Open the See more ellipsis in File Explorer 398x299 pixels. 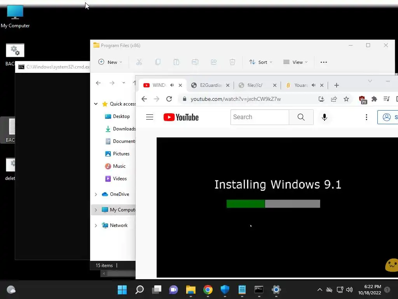(x=324, y=62)
